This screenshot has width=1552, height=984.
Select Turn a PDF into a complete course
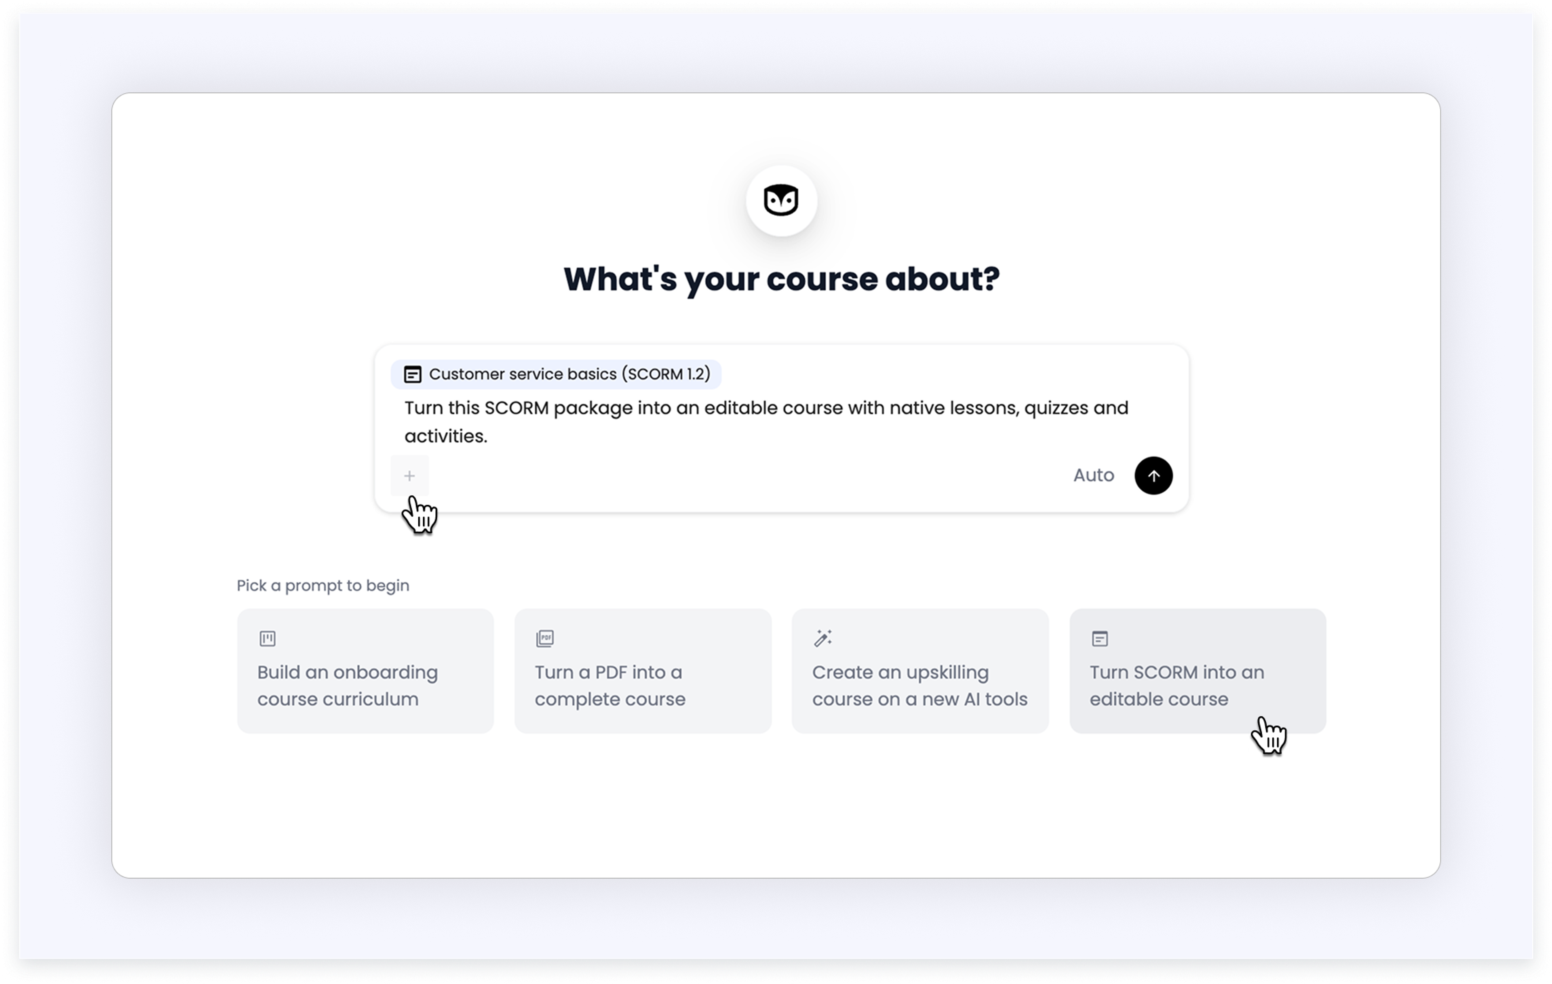[x=643, y=671]
